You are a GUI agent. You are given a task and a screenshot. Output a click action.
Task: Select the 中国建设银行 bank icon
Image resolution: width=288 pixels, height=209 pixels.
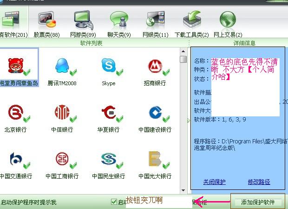click(156, 112)
